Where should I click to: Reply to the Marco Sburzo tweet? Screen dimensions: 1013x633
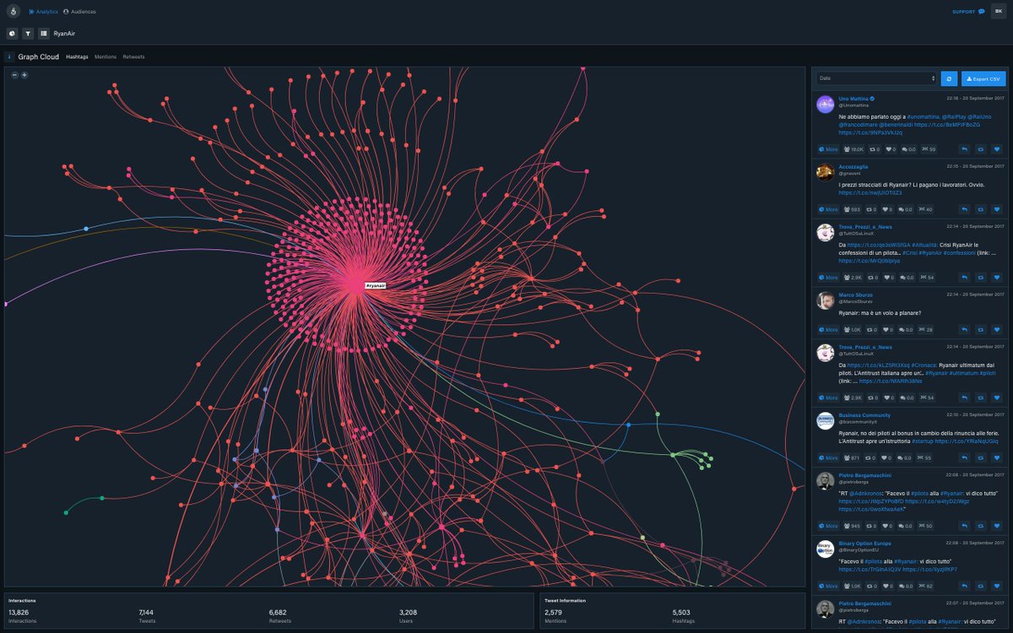pos(964,329)
